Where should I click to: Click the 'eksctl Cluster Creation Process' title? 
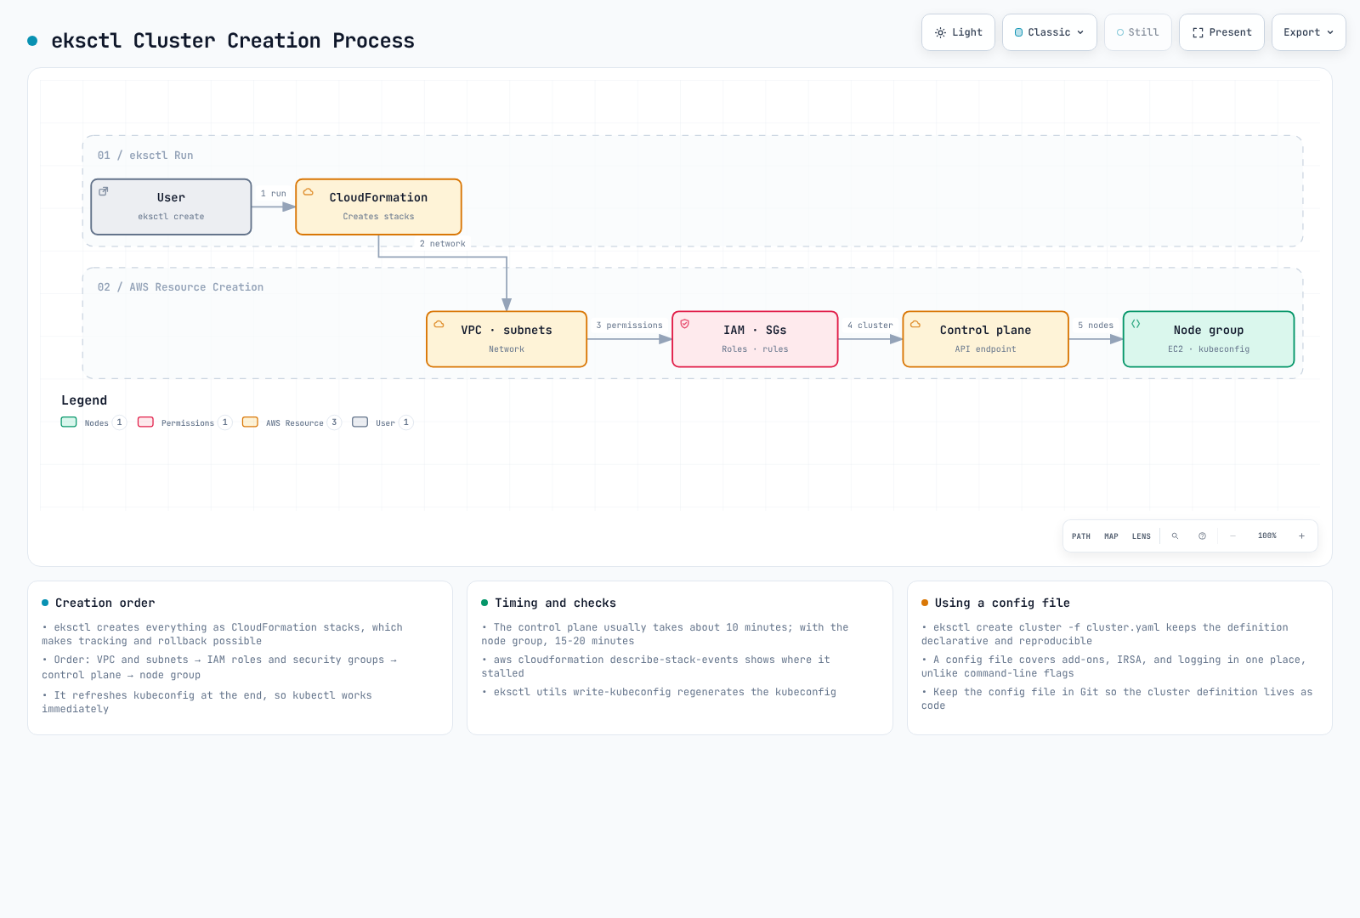click(x=233, y=41)
